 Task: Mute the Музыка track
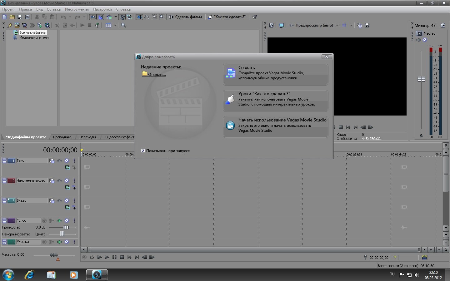point(67,242)
